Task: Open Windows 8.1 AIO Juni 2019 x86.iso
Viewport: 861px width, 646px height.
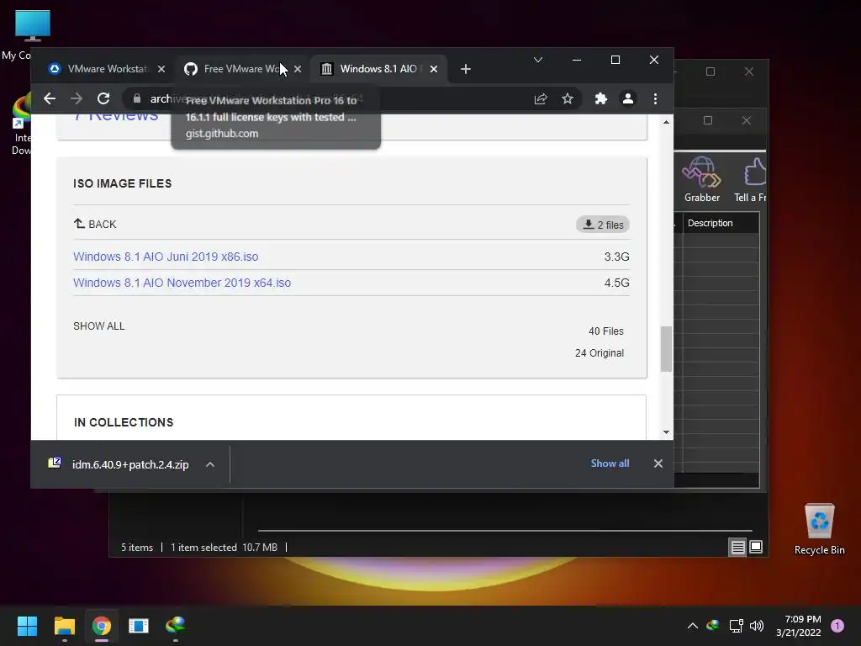Action: tap(166, 257)
